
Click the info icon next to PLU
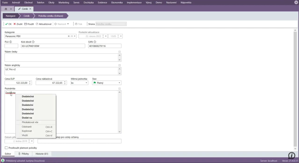11,42
